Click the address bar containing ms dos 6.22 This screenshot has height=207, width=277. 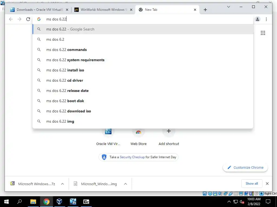pyautogui.click(x=143, y=19)
